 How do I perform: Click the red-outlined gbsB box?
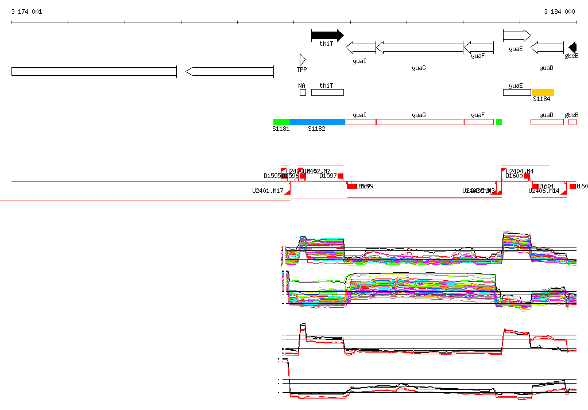tap(572, 122)
